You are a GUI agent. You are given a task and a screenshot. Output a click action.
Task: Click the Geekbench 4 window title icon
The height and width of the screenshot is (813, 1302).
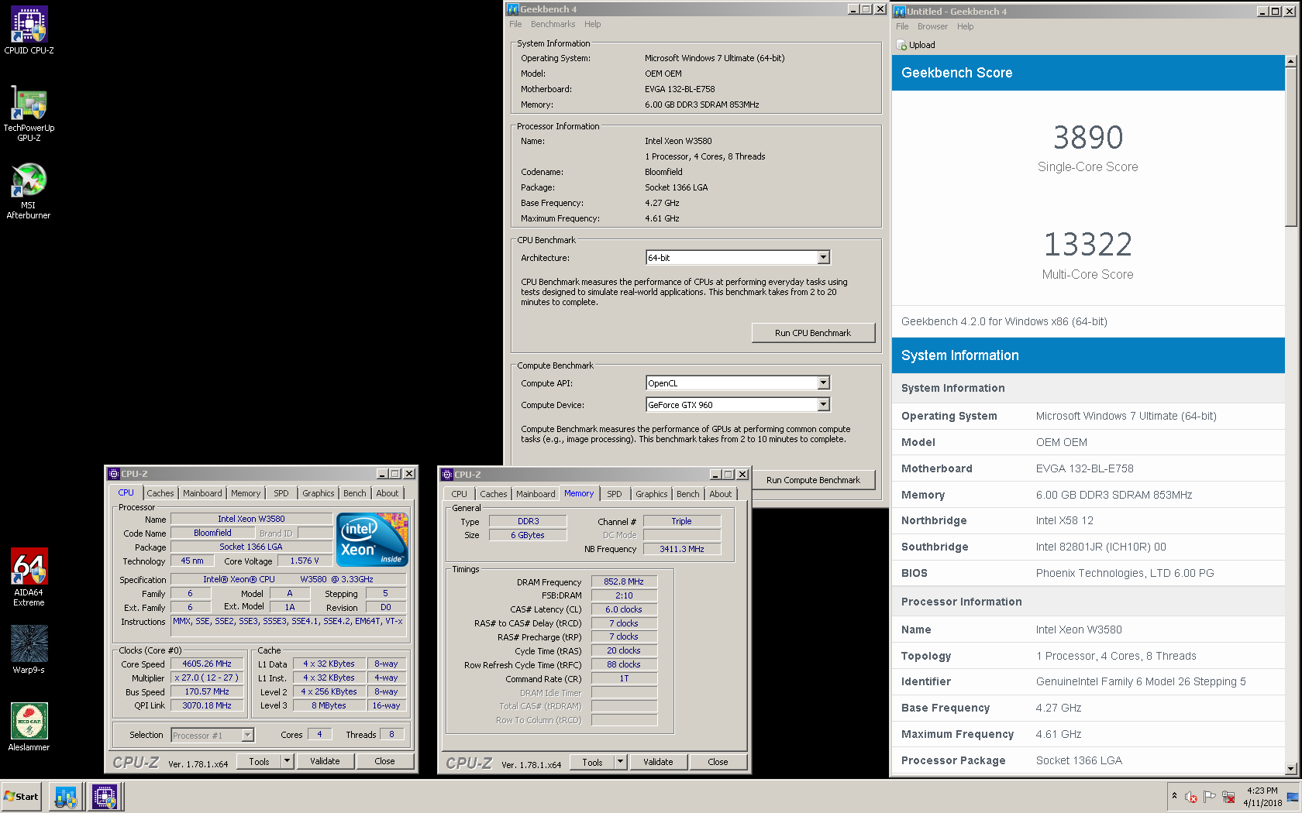point(512,9)
